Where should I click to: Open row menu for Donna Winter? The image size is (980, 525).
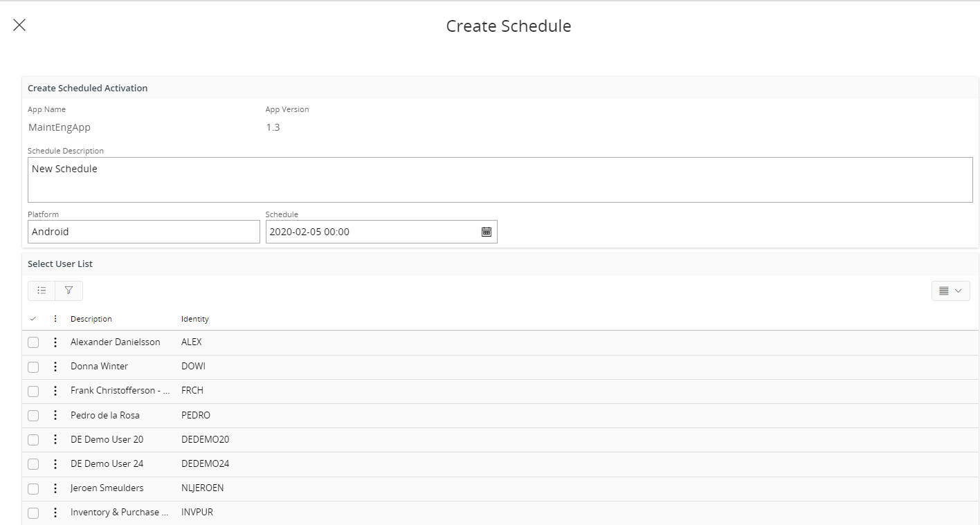55,367
